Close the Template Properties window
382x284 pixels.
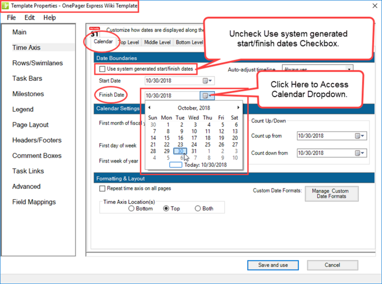point(375,6)
